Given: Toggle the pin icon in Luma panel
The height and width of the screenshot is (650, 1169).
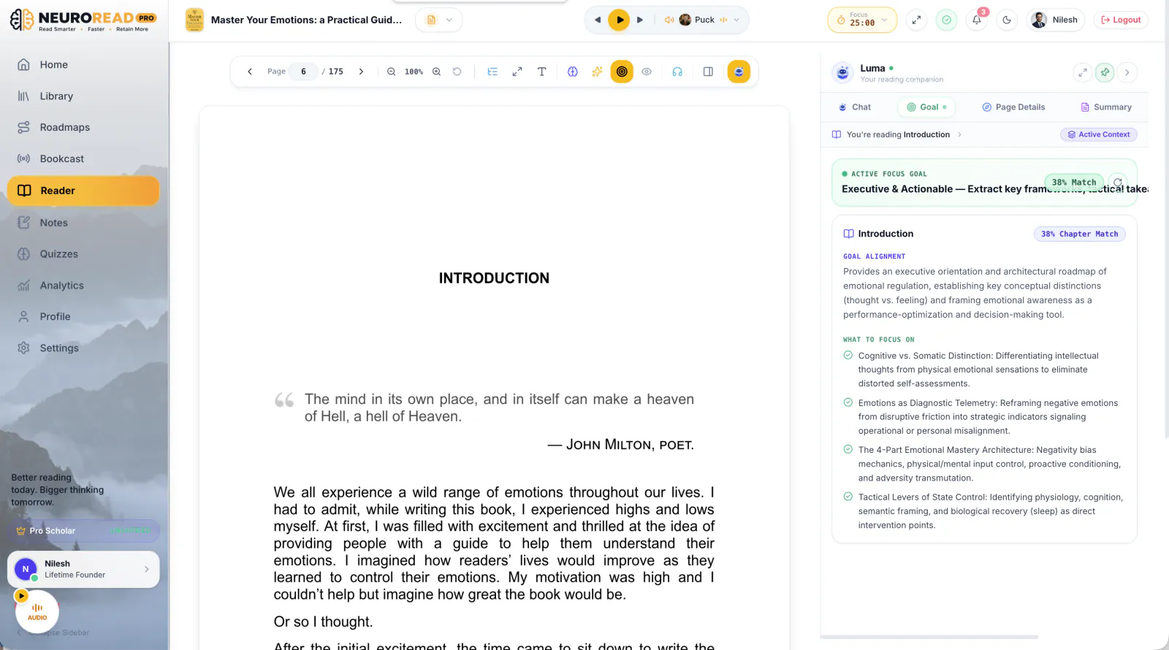Looking at the screenshot, I should tap(1105, 72).
